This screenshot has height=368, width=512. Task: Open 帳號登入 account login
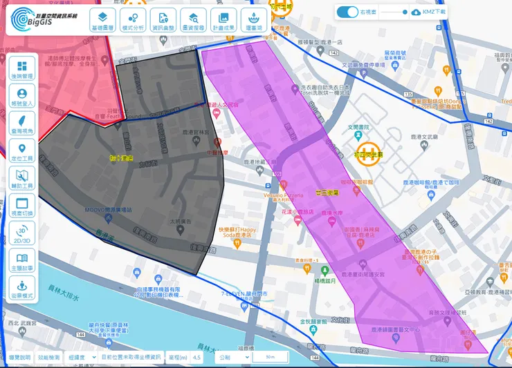(22, 95)
